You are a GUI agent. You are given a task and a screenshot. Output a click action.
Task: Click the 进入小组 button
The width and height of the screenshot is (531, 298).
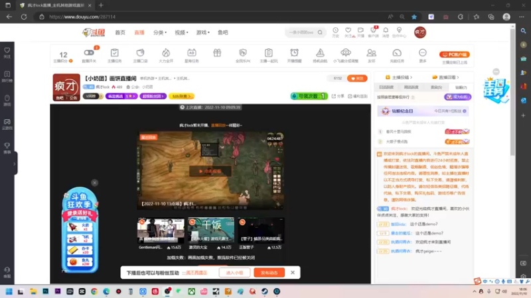pos(235,273)
